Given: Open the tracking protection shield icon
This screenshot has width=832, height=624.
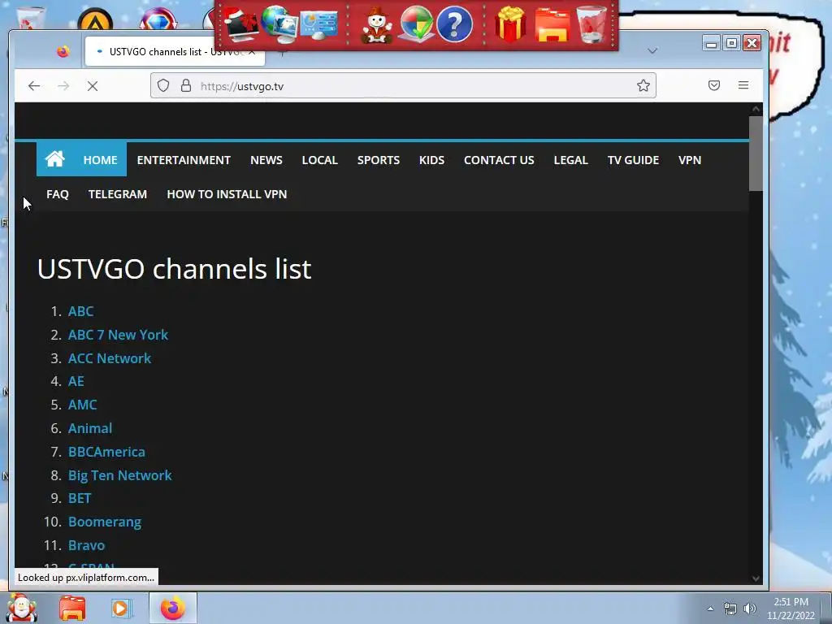Looking at the screenshot, I should pos(163,86).
